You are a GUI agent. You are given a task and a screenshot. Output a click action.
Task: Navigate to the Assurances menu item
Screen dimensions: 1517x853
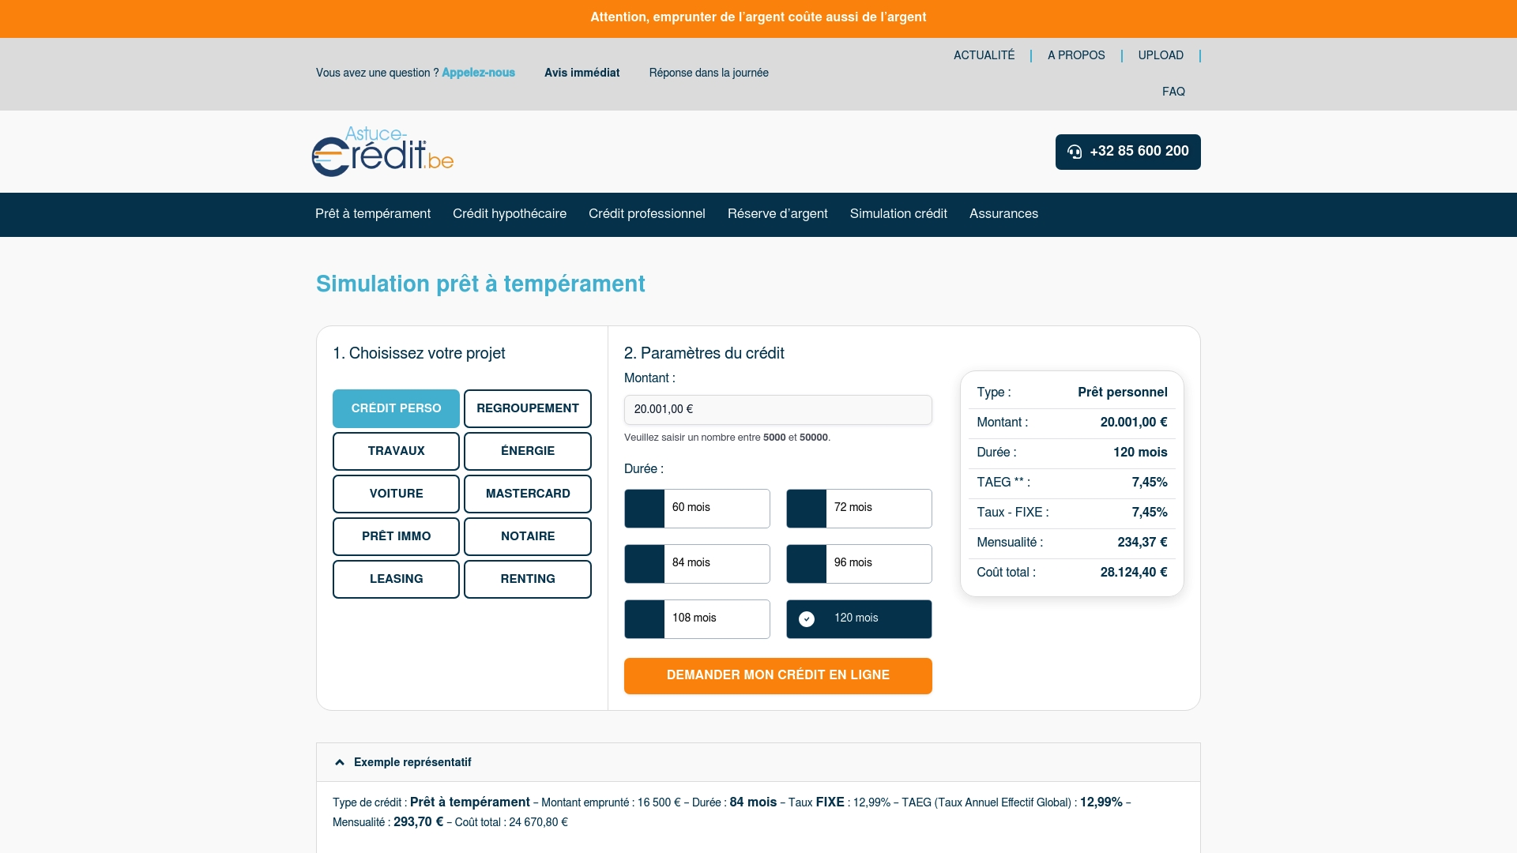coord(1003,214)
